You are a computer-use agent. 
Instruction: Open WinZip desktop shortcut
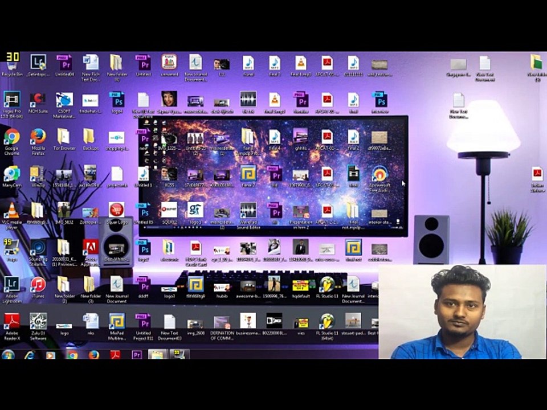click(37, 177)
